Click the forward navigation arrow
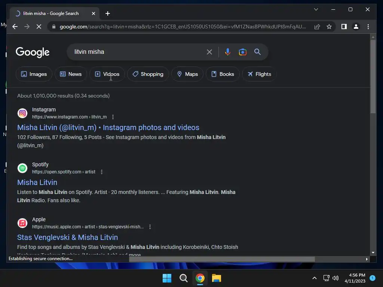This screenshot has height=287, width=383. [27, 27]
